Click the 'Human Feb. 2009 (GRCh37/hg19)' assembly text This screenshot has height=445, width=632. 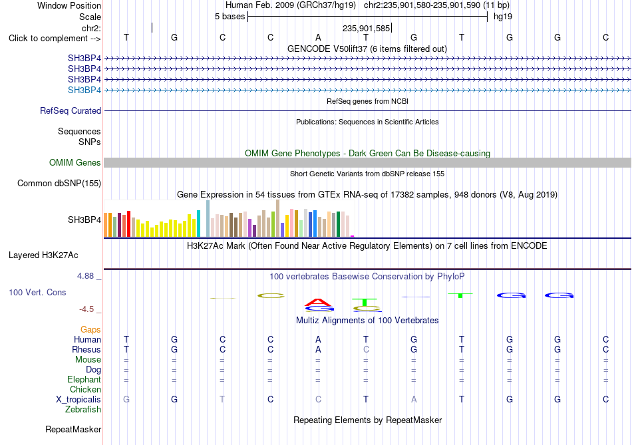[x=291, y=5]
